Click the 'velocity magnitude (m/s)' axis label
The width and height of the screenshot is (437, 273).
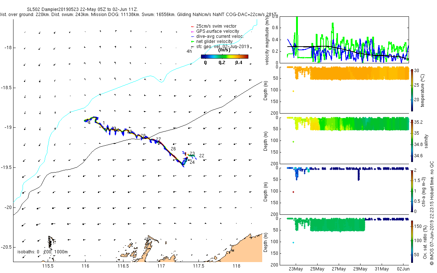[x=268, y=40]
